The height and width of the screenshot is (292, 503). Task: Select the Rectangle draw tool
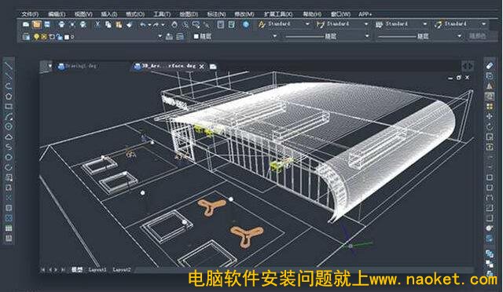[9, 106]
